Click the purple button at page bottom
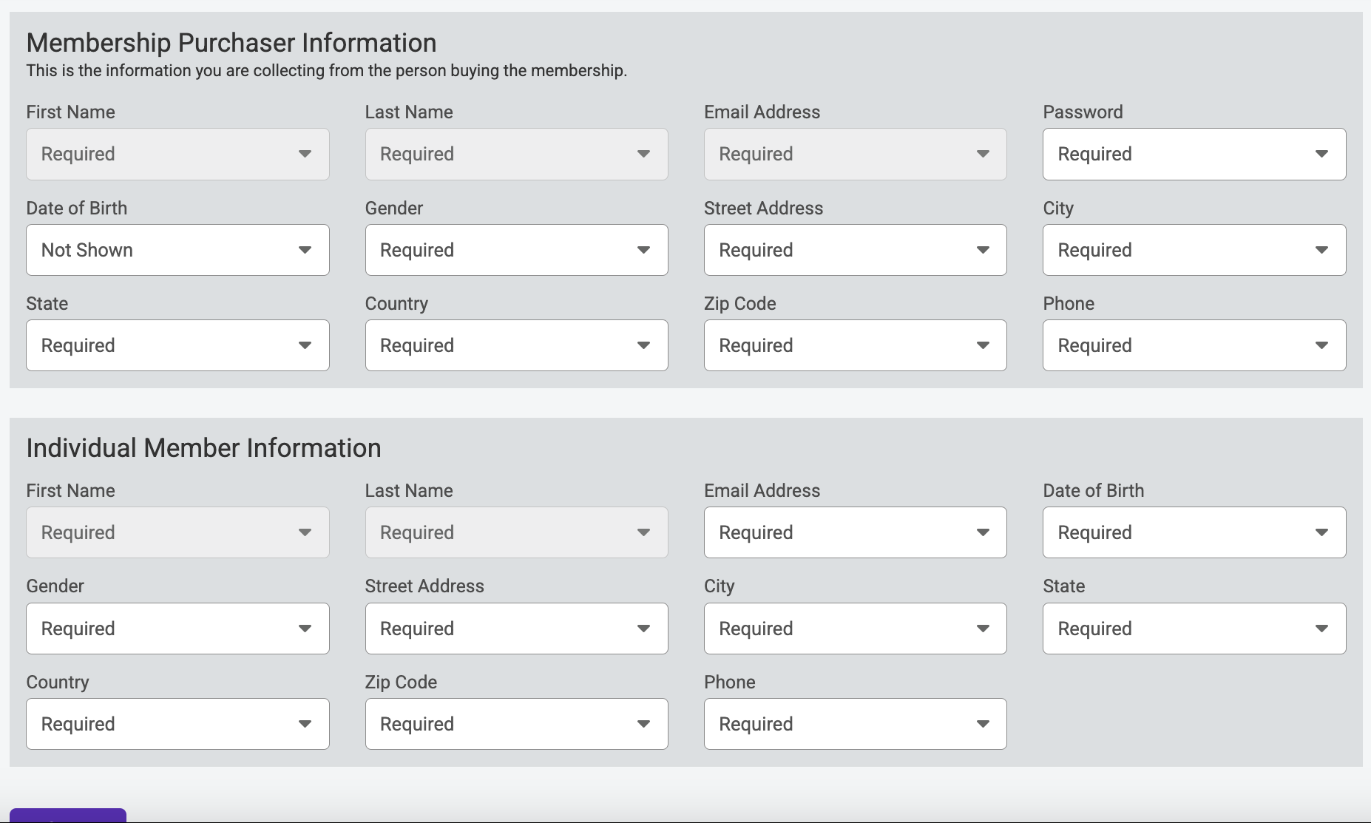The height and width of the screenshot is (823, 1371). coord(68,816)
